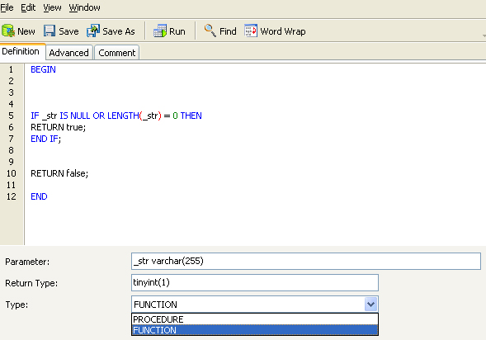This screenshot has height=340, width=486.
Task: Click the Word Wrap text label
Action: point(283,31)
